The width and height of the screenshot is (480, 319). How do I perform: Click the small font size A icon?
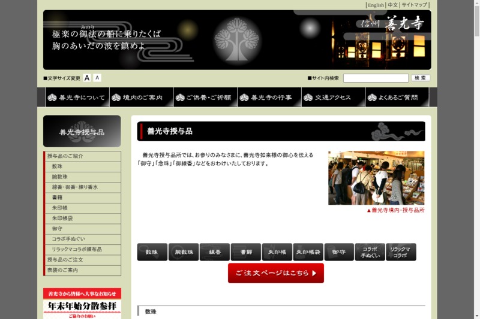pyautogui.click(x=97, y=78)
